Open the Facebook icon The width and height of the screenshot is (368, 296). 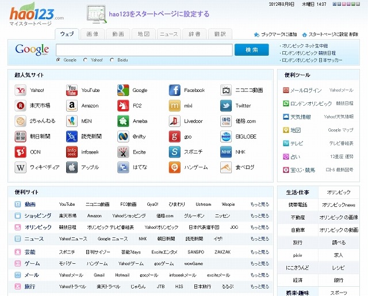point(175,90)
